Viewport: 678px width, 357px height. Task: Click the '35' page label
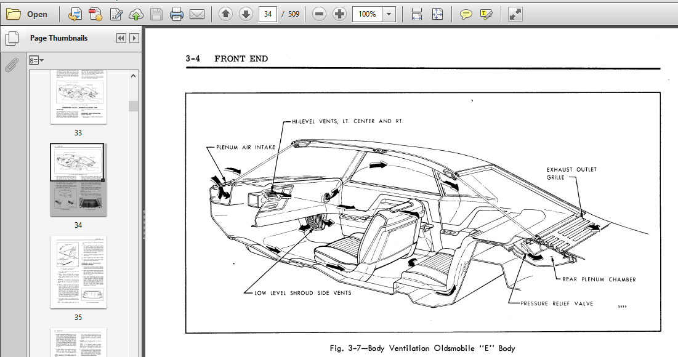point(78,317)
